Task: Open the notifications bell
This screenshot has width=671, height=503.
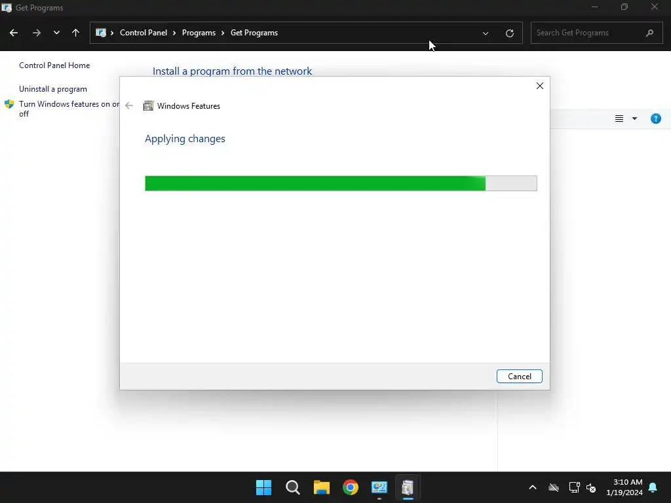Action: tap(653, 487)
